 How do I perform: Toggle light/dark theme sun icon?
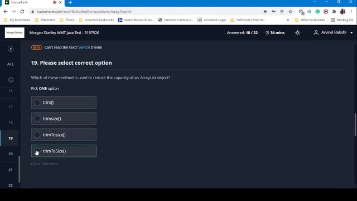[297, 33]
